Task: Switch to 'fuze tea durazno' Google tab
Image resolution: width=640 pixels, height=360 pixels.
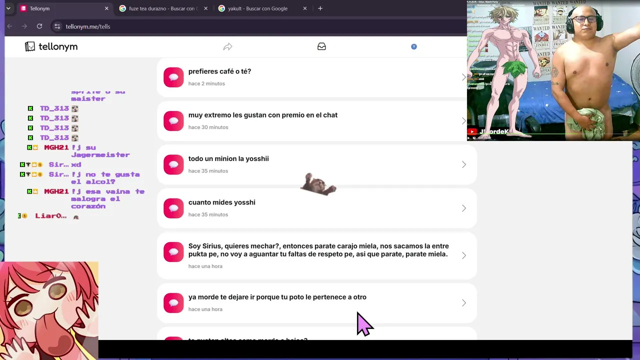Action: [164, 8]
